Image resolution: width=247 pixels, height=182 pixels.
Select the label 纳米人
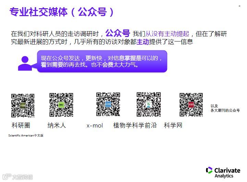click(57, 125)
